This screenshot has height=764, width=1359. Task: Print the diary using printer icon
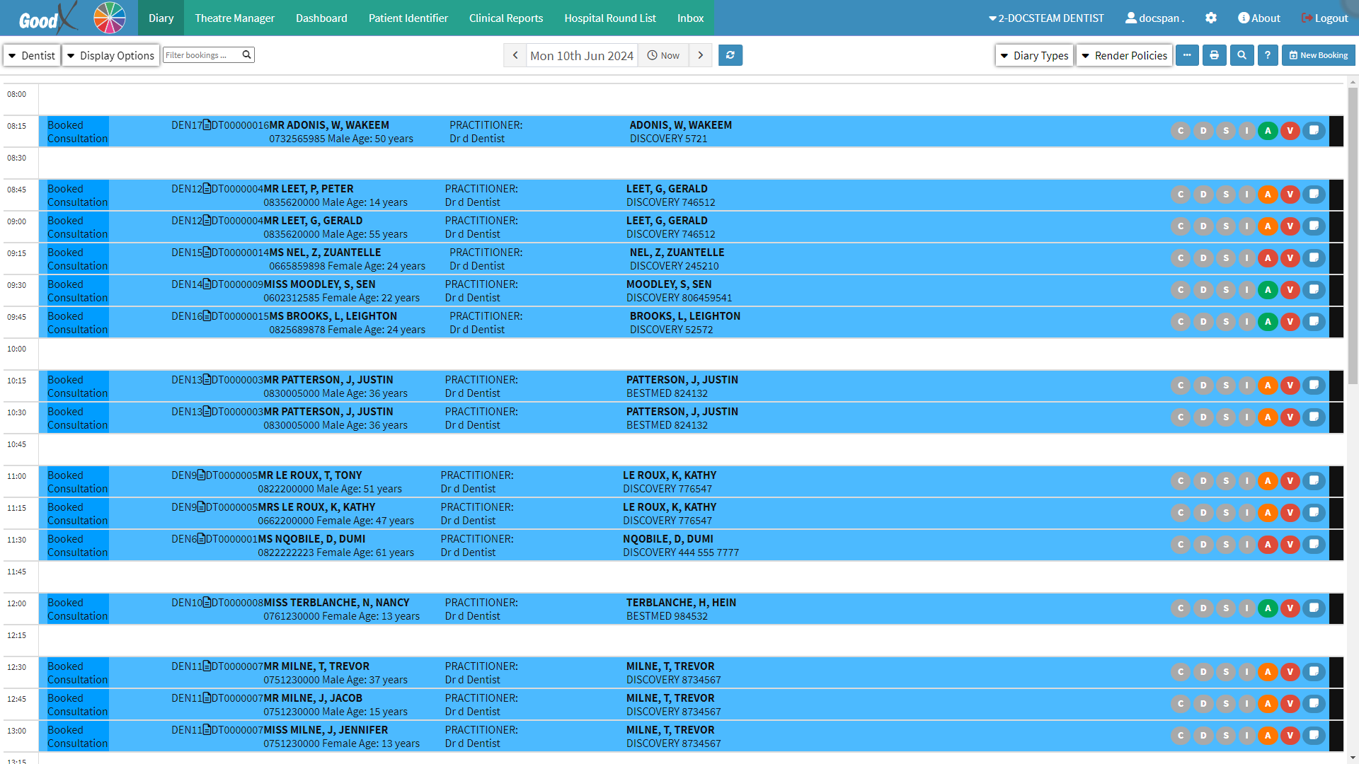pyautogui.click(x=1215, y=55)
